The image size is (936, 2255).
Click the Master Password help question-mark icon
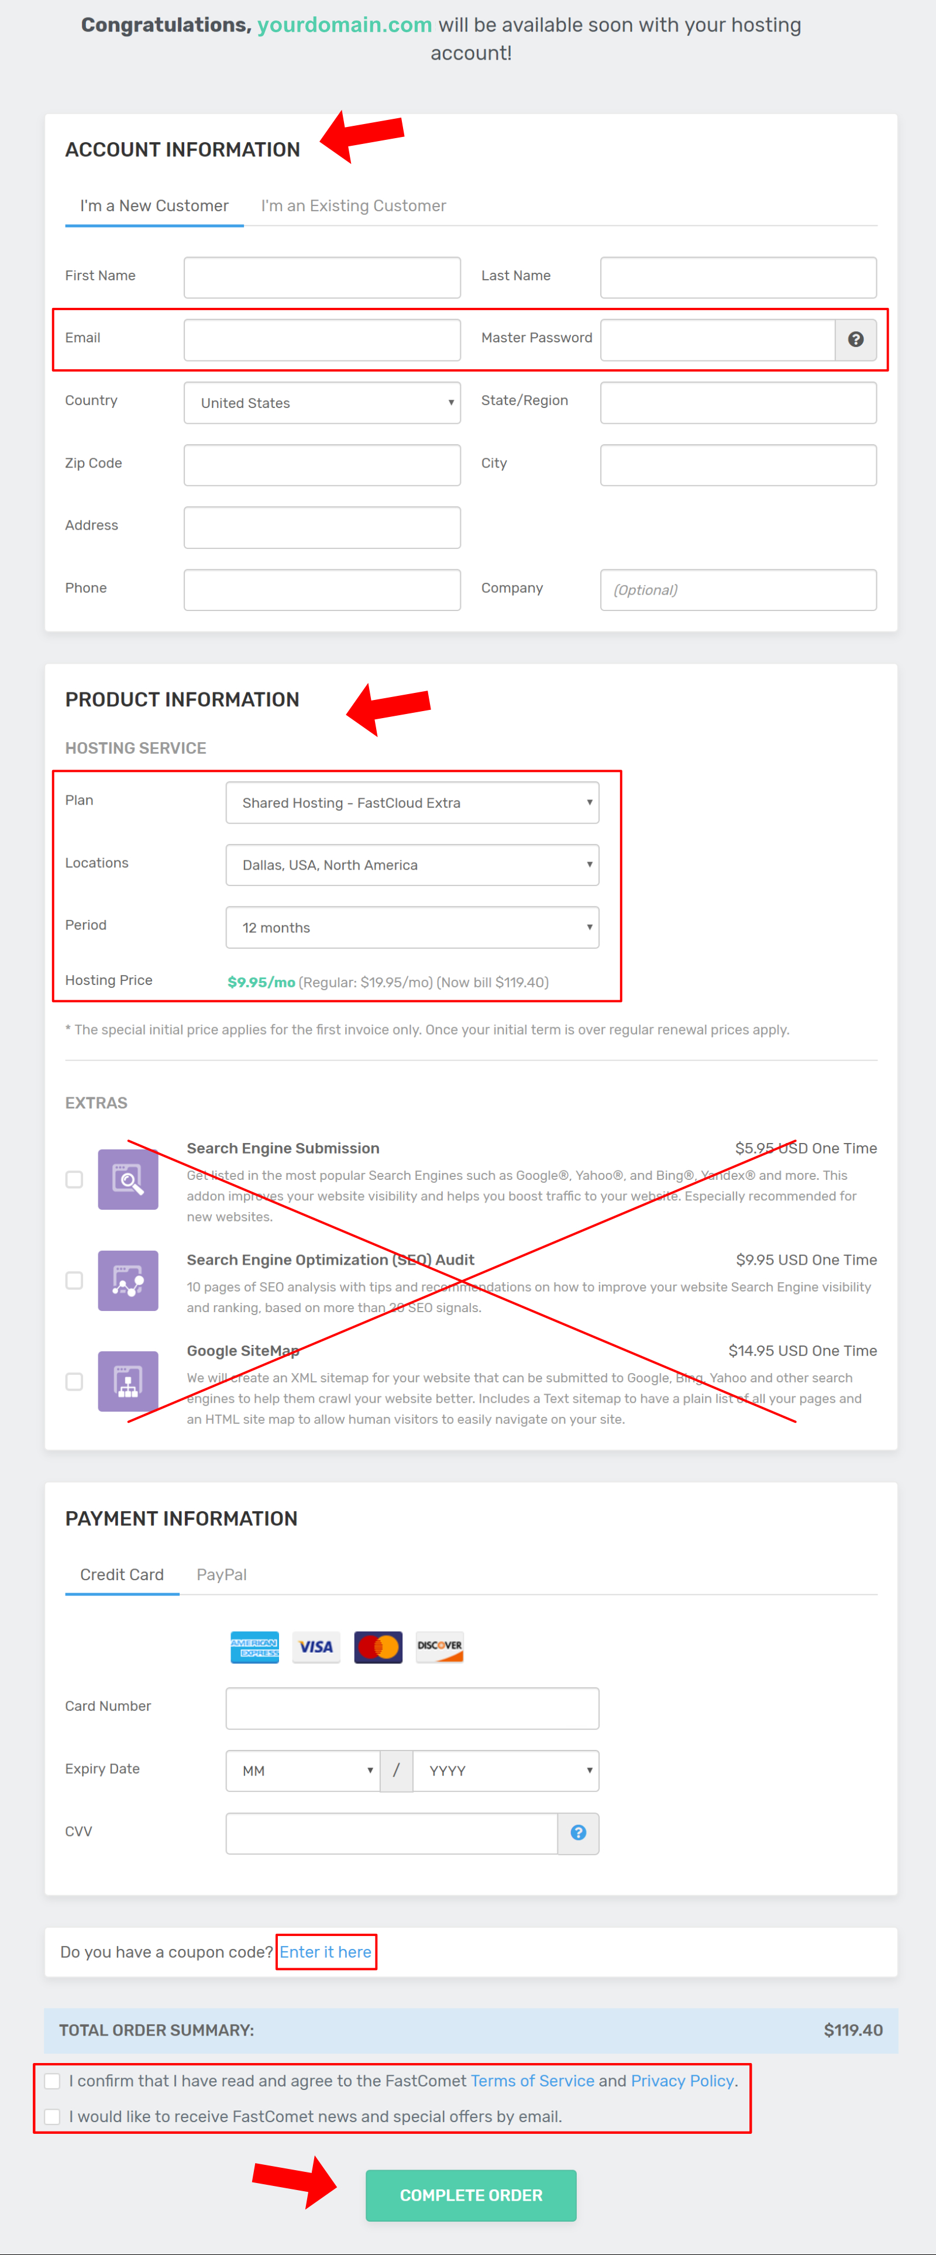click(855, 339)
